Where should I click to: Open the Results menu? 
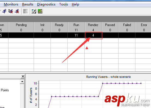[28, 4]
